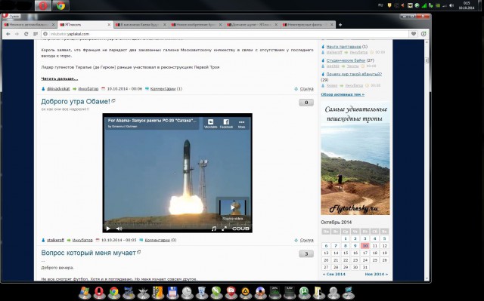Open the Flytothesky.ru hiking trails banner
Screen dimensions: 484x301
355,158
